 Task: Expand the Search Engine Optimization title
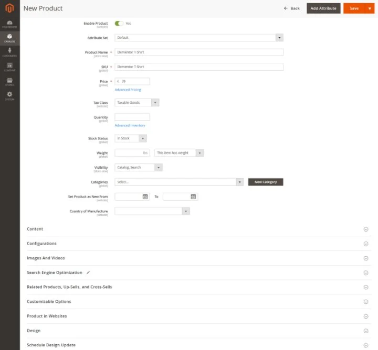coord(55,272)
